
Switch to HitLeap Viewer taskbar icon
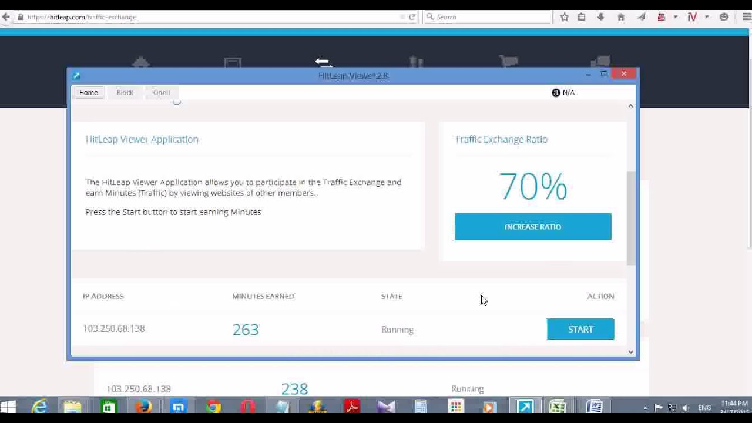click(x=525, y=407)
